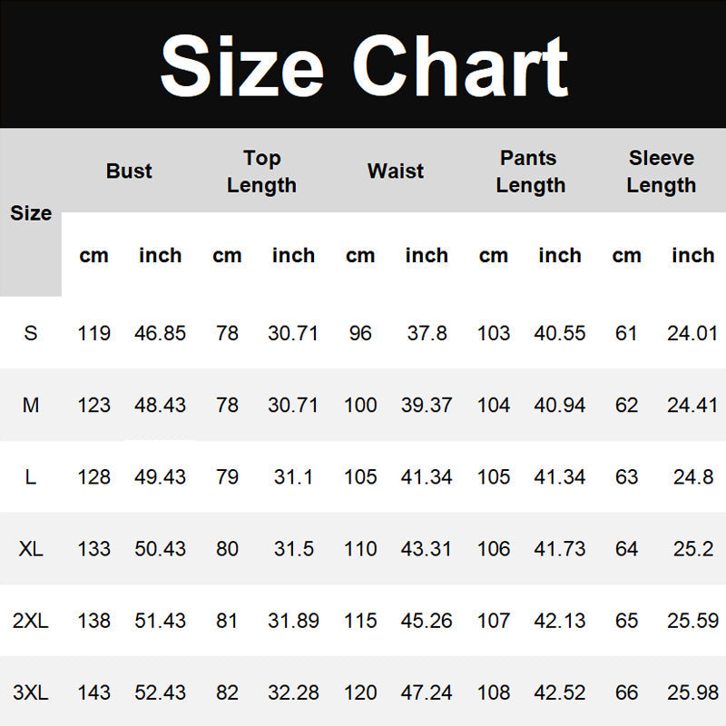Select the 143 cm bust value
This screenshot has height=726, width=726.
click(x=94, y=692)
